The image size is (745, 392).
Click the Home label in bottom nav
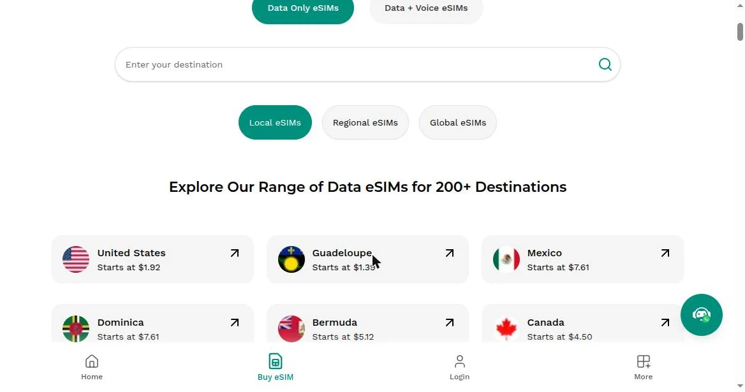pyautogui.click(x=92, y=377)
